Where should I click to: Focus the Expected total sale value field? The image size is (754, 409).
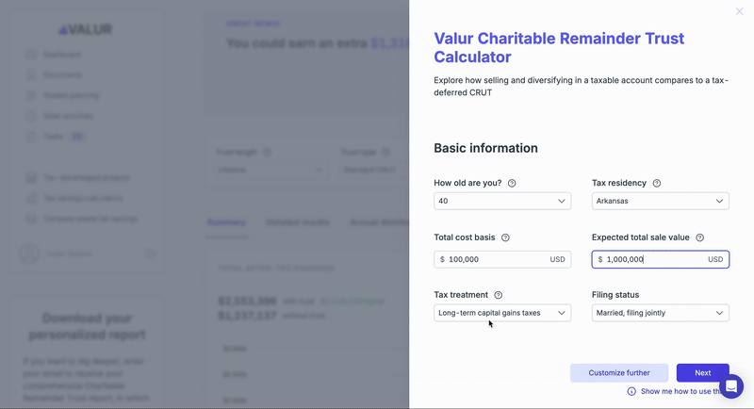661,259
